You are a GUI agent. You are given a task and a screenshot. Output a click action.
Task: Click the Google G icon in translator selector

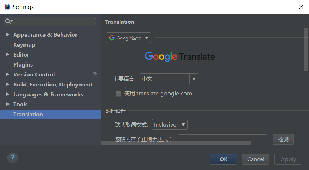(112, 38)
